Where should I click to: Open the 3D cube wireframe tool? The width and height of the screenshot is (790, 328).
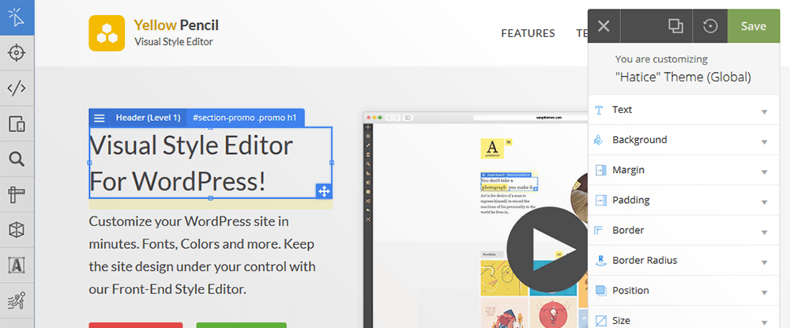pyautogui.click(x=17, y=230)
